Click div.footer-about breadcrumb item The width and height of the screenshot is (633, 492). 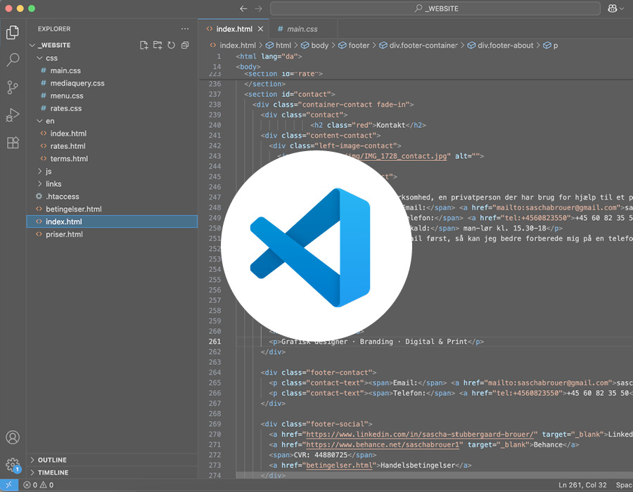pos(501,45)
